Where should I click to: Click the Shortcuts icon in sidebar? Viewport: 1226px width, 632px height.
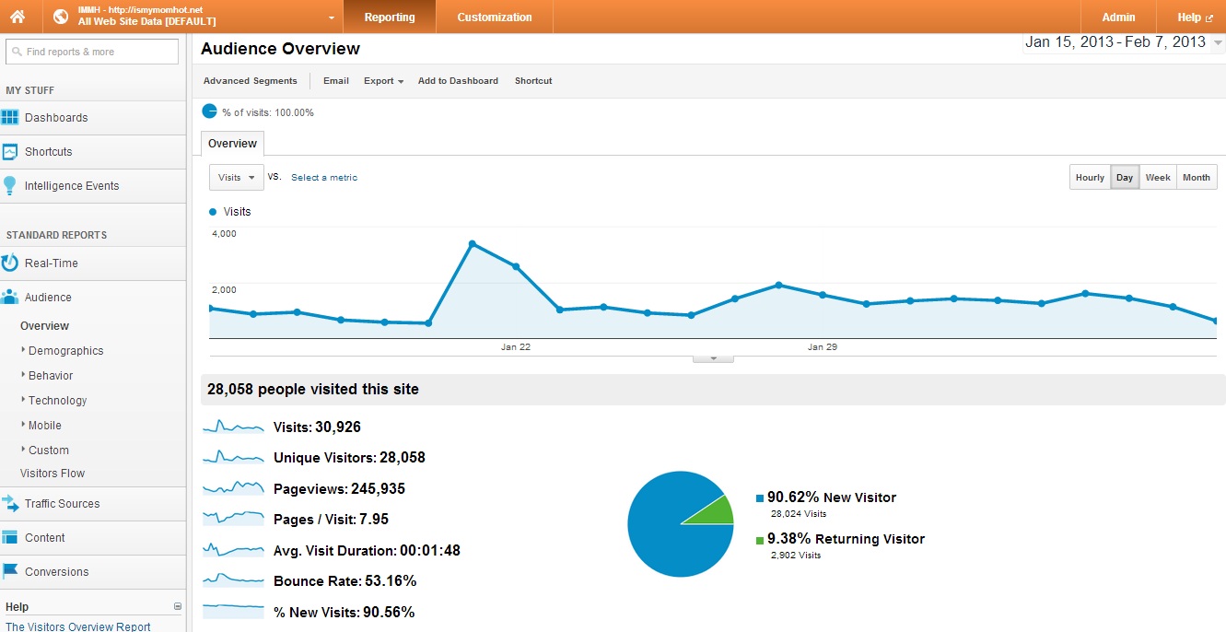[10, 152]
